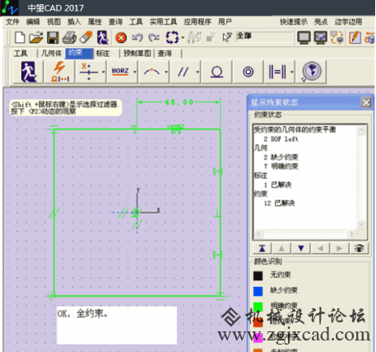Switch to the 查询 toolbar tab
The width and height of the screenshot is (376, 352).
(165, 54)
